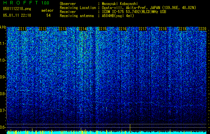This screenshot has width=210, height=134.
Task: Click the file name 0501112210.png
Action: tap(17, 9)
